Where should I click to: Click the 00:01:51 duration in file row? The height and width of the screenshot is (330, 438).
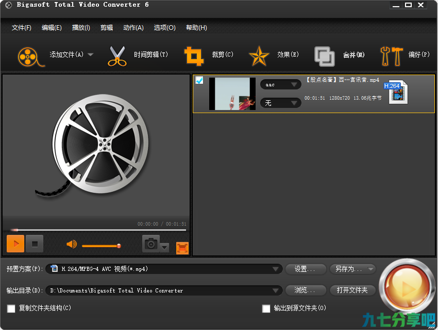314,98
